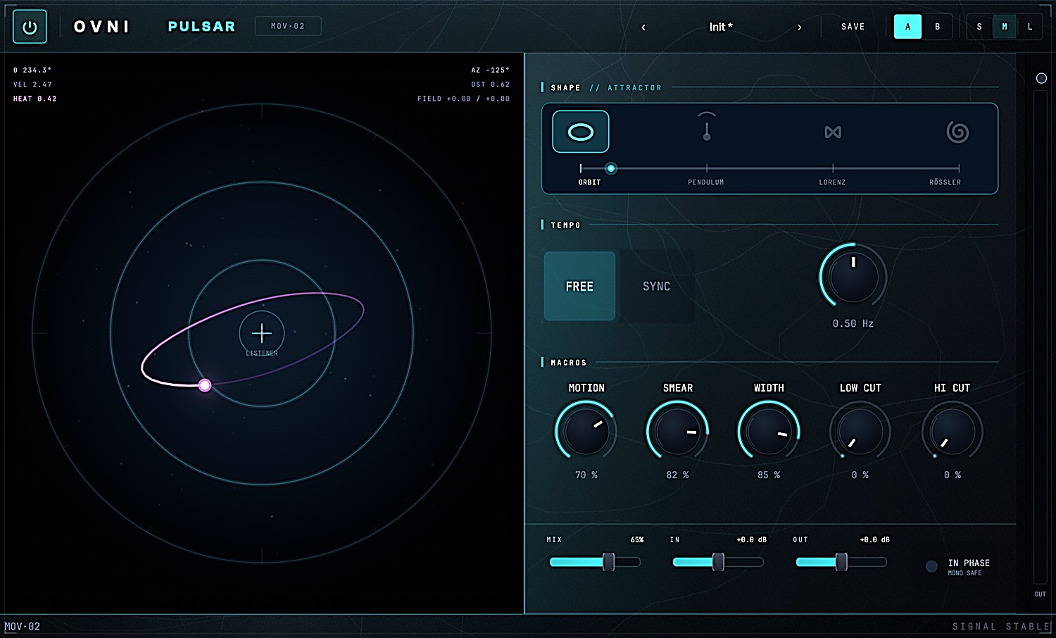Viewport: 1056px width, 638px height.
Task: Click the AZ -125° readout
Action: (491, 70)
